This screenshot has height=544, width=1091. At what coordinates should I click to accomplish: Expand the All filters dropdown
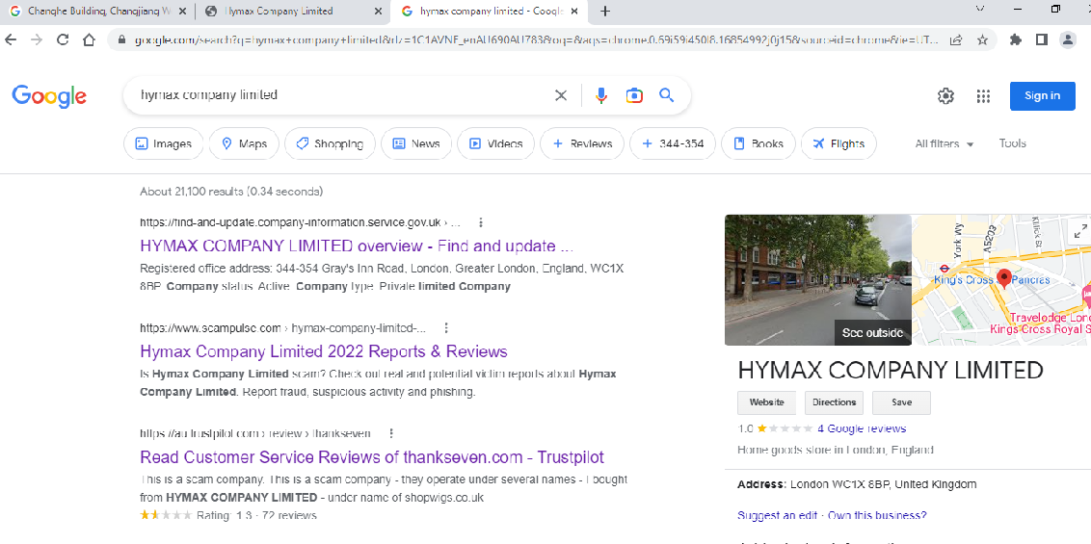point(945,143)
